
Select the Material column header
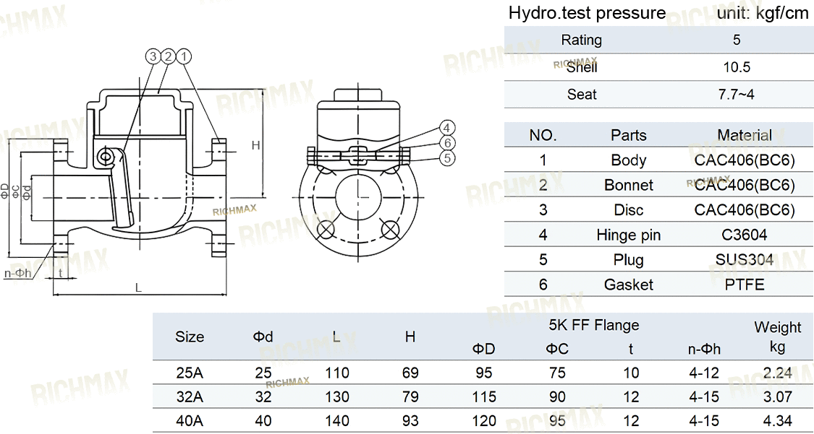tap(745, 135)
